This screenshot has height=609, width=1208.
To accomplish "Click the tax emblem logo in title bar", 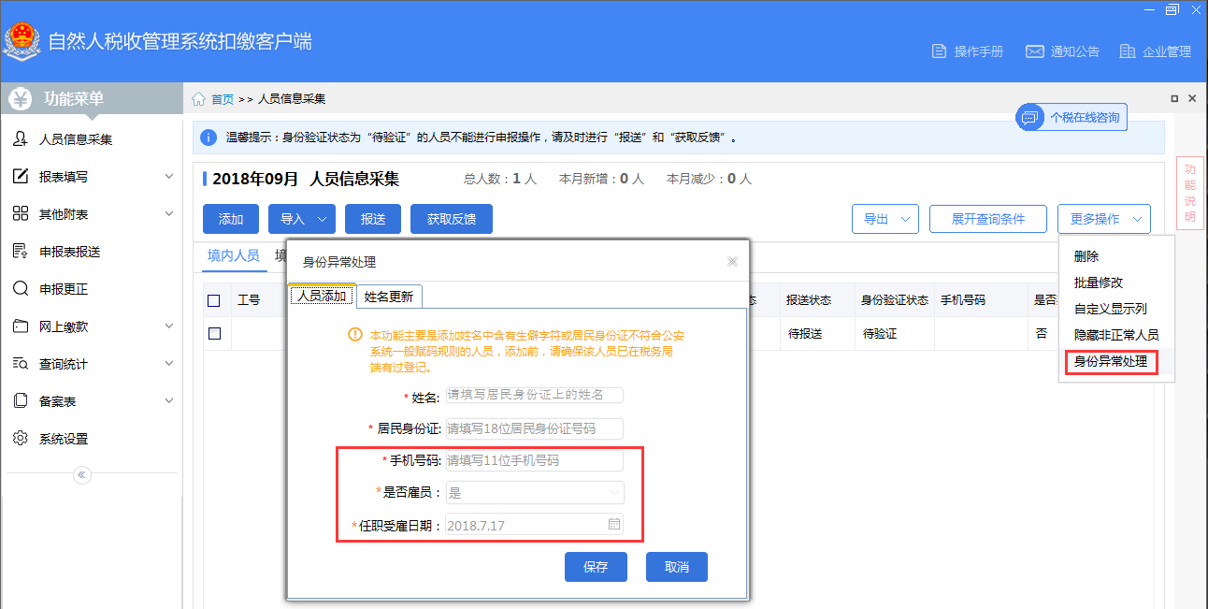I will (21, 42).
